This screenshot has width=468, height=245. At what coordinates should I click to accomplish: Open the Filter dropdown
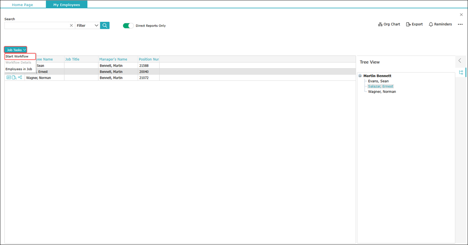pos(87,25)
